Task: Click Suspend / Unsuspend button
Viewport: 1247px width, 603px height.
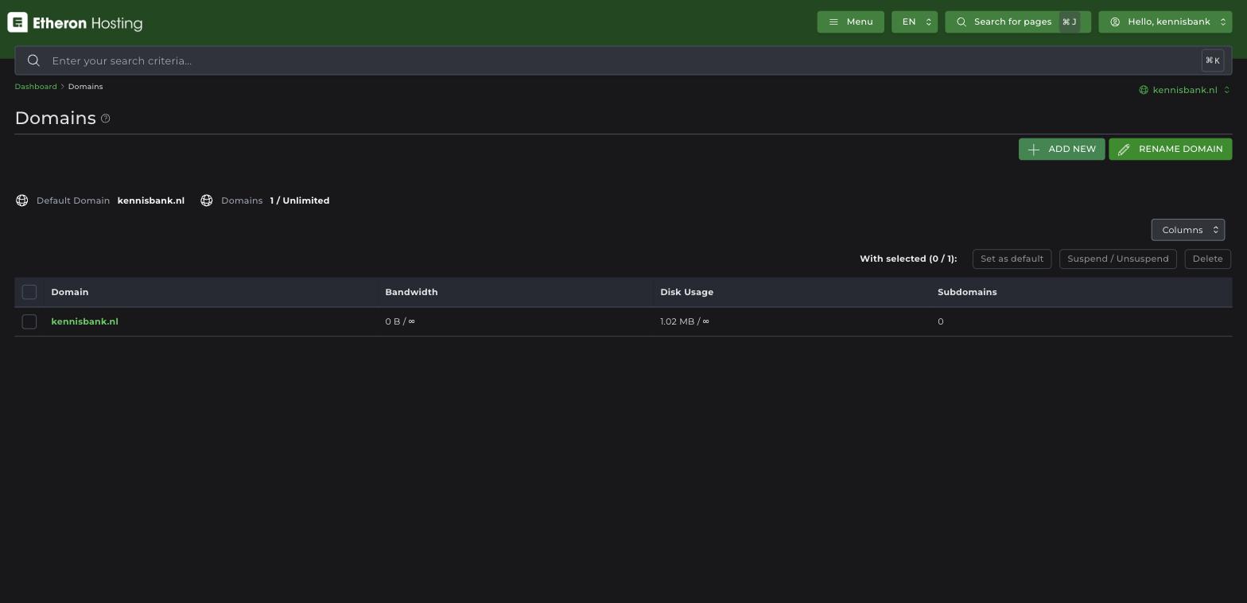Action: (1117, 259)
